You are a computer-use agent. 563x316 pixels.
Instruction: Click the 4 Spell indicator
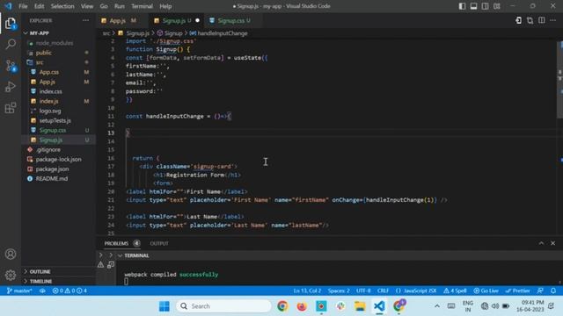pos(455,291)
